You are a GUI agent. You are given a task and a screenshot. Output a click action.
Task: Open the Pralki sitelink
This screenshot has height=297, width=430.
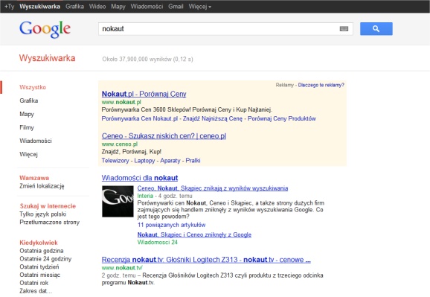(x=193, y=161)
